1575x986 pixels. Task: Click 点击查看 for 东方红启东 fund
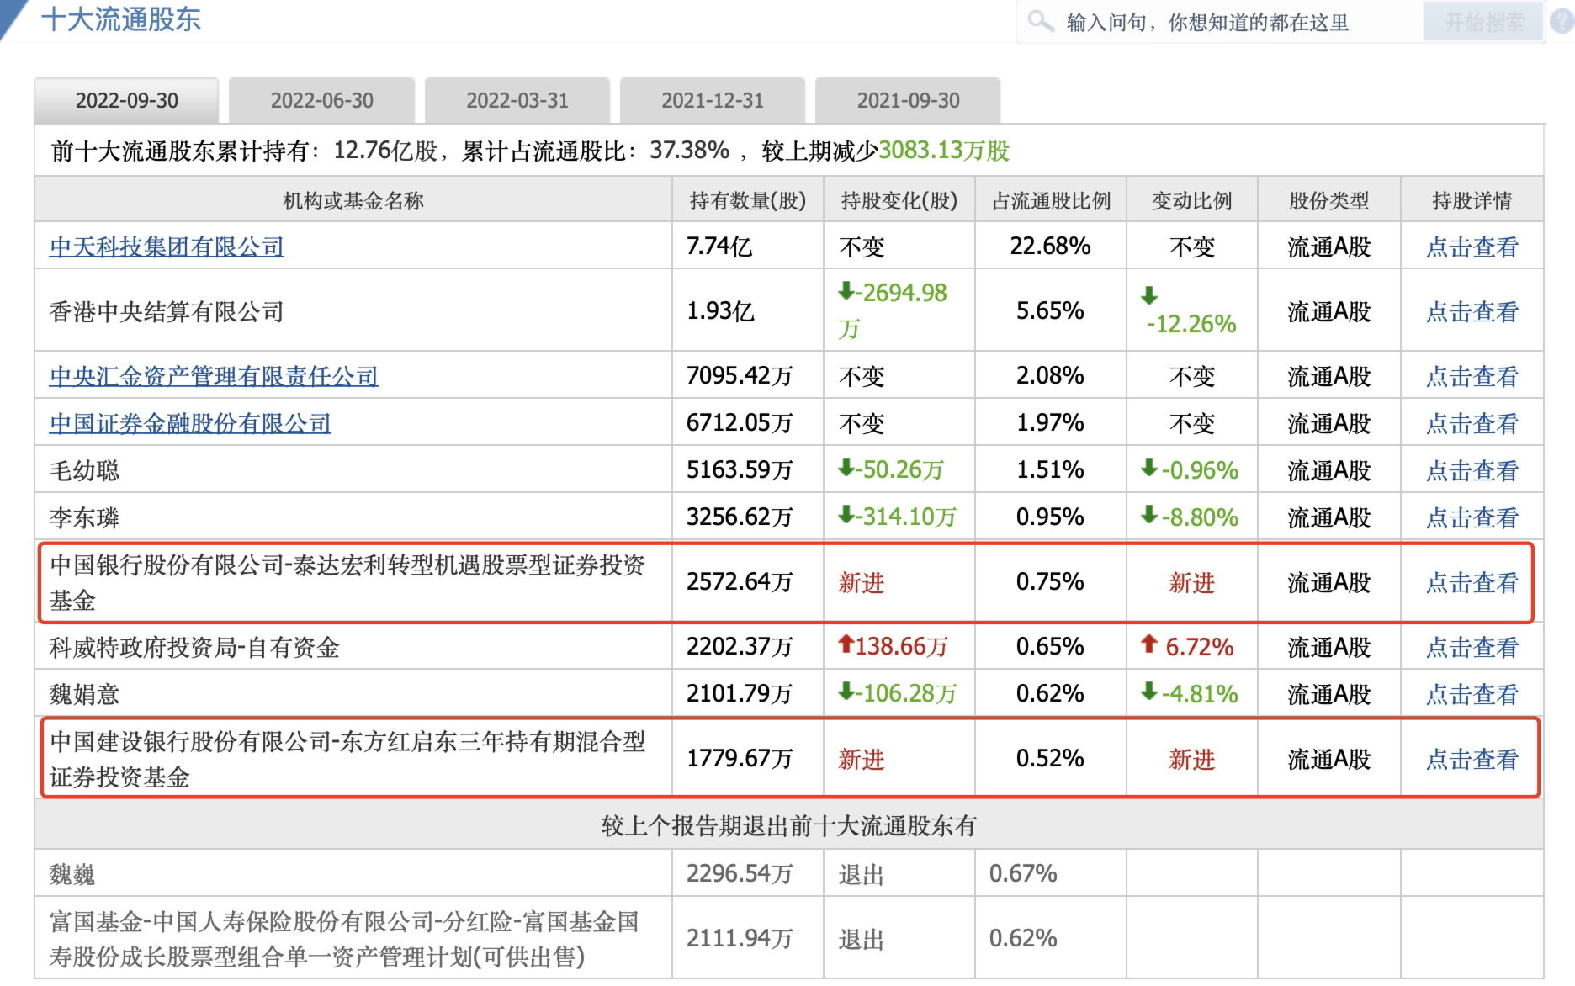(x=1472, y=759)
